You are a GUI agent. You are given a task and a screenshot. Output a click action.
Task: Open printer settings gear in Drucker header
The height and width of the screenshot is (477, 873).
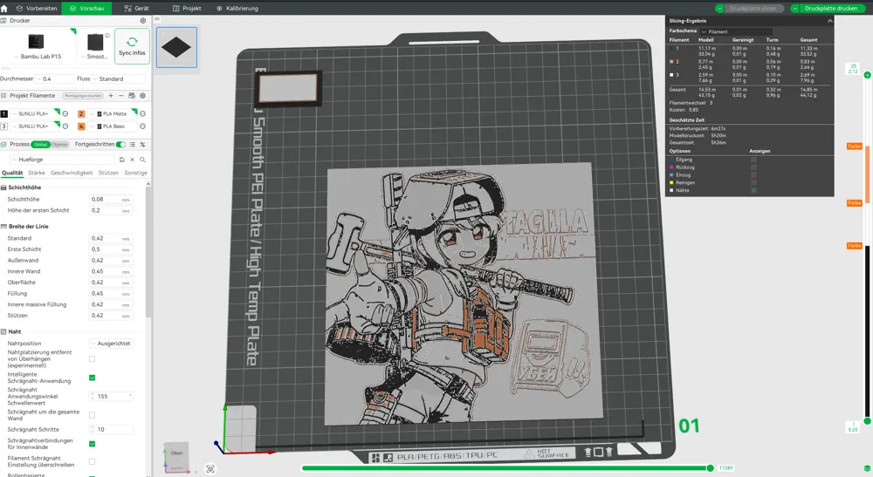tap(143, 21)
